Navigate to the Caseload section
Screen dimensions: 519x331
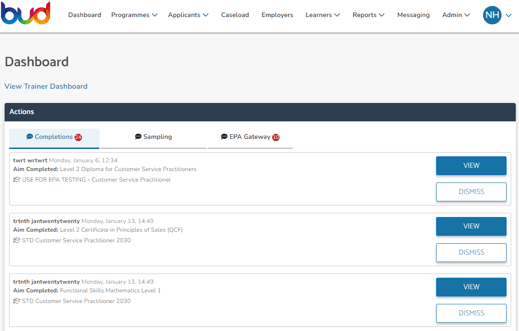[x=235, y=15]
